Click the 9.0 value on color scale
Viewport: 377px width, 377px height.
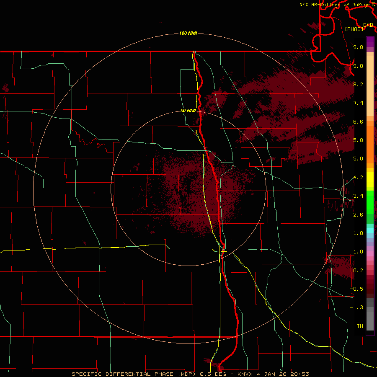[358, 66]
